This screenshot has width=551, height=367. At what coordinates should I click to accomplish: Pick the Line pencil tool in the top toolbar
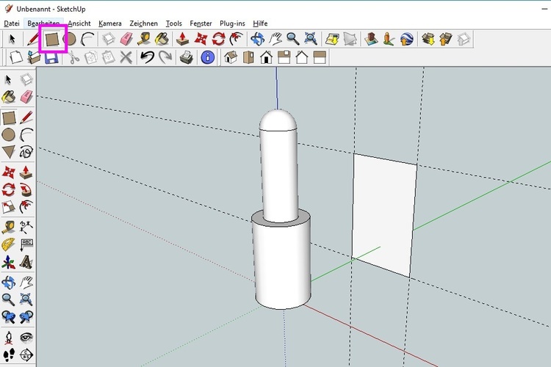(33, 39)
